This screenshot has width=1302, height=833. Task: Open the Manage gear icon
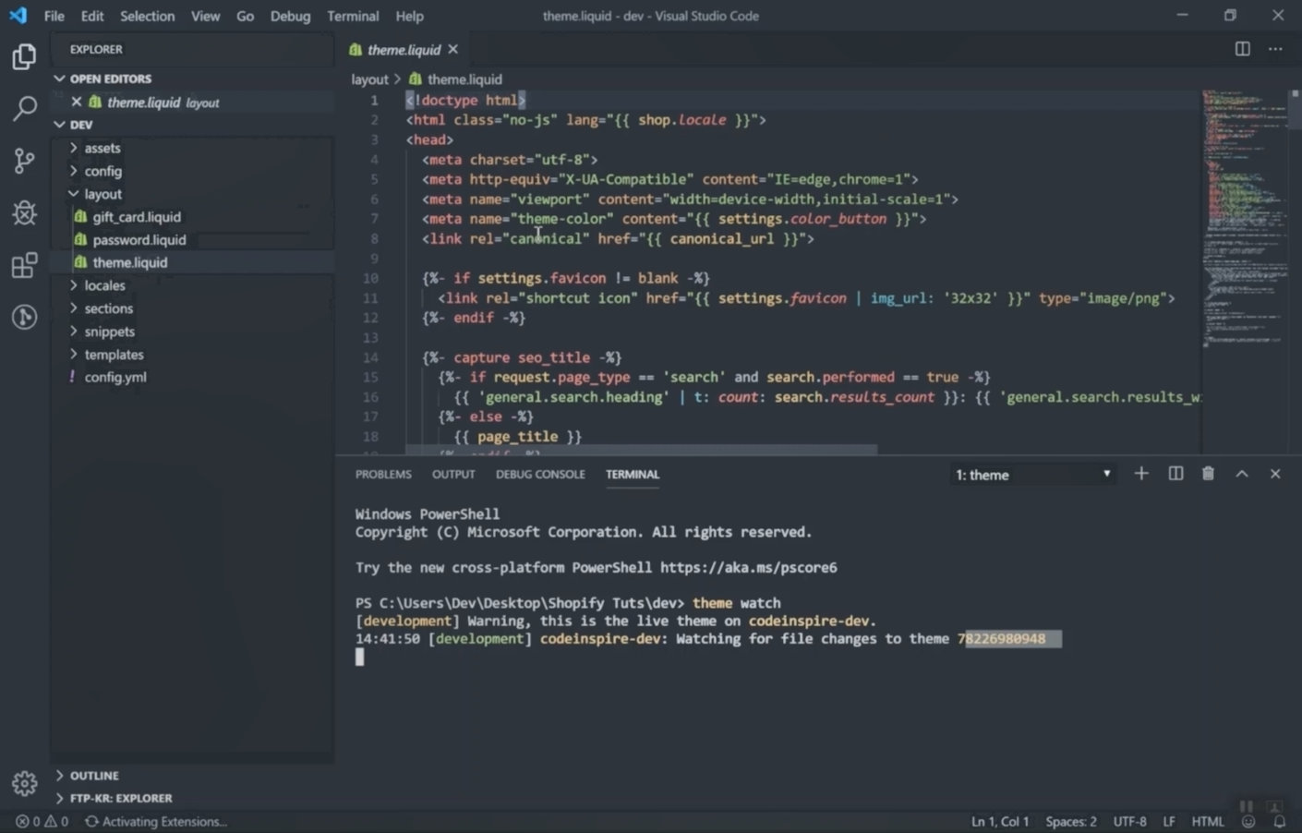24,784
